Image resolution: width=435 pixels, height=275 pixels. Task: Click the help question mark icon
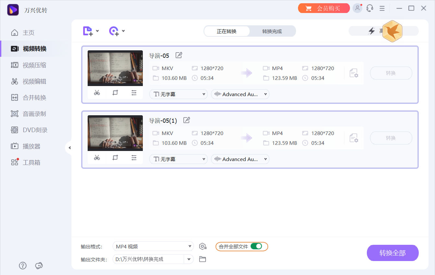click(x=22, y=266)
